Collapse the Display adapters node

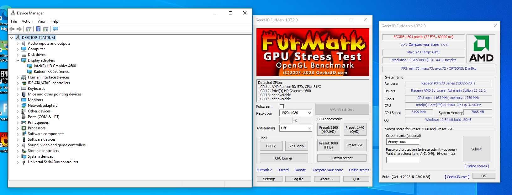[18, 60]
